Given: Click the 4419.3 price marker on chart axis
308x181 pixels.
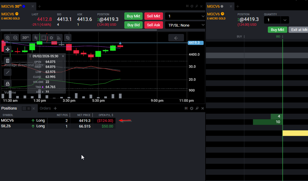Looking at the screenshot, I should point(196,43).
